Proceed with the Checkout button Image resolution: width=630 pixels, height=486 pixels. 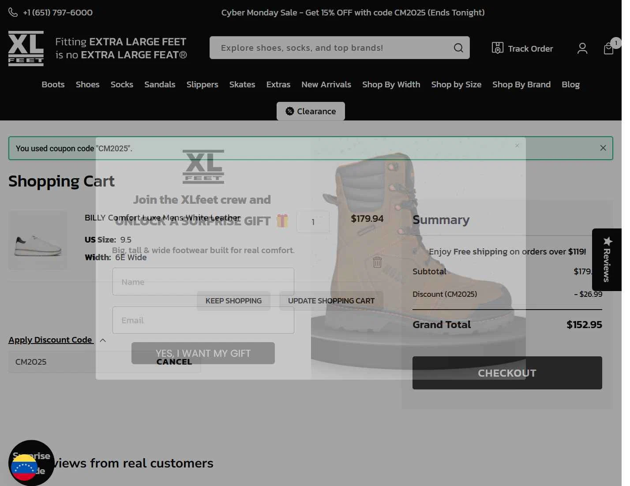(x=507, y=373)
